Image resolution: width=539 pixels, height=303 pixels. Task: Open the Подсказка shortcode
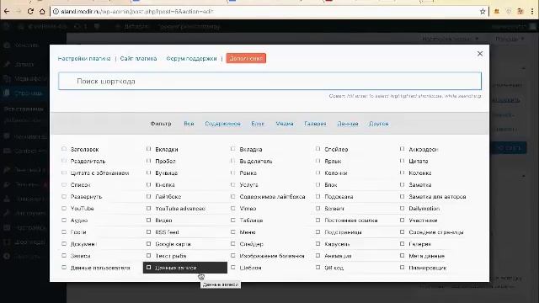pyautogui.click(x=339, y=197)
